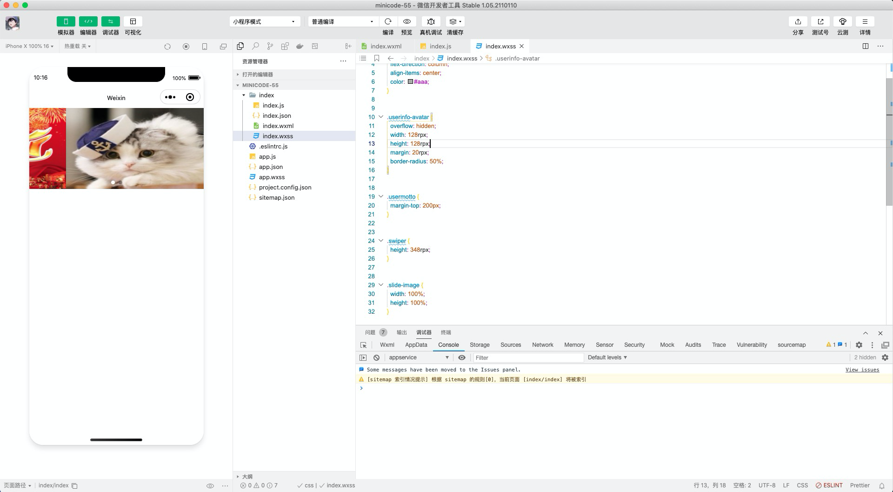
Task: Toggle the 模拟器 simulator panel button
Action: pos(66,21)
